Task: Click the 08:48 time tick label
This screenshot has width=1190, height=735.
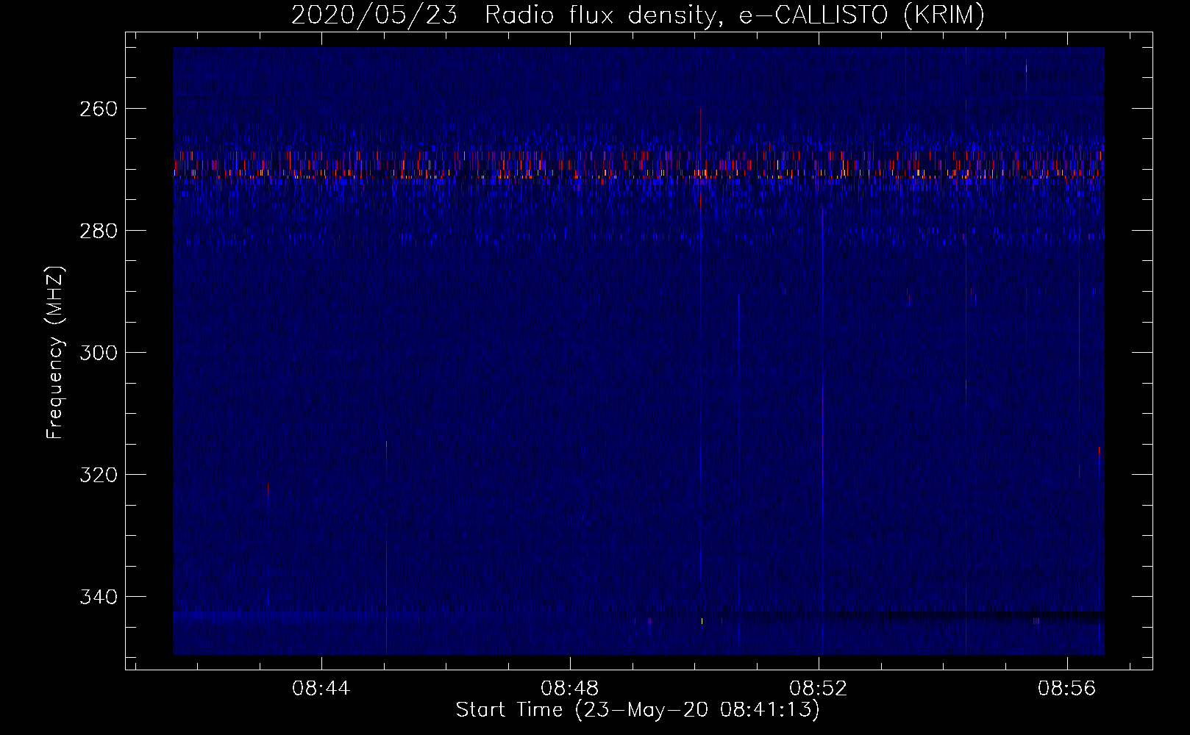Action: point(570,689)
